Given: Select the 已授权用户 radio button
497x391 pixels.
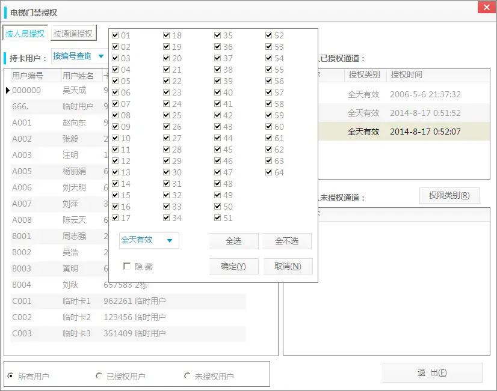Looking at the screenshot, I should click(99, 374).
